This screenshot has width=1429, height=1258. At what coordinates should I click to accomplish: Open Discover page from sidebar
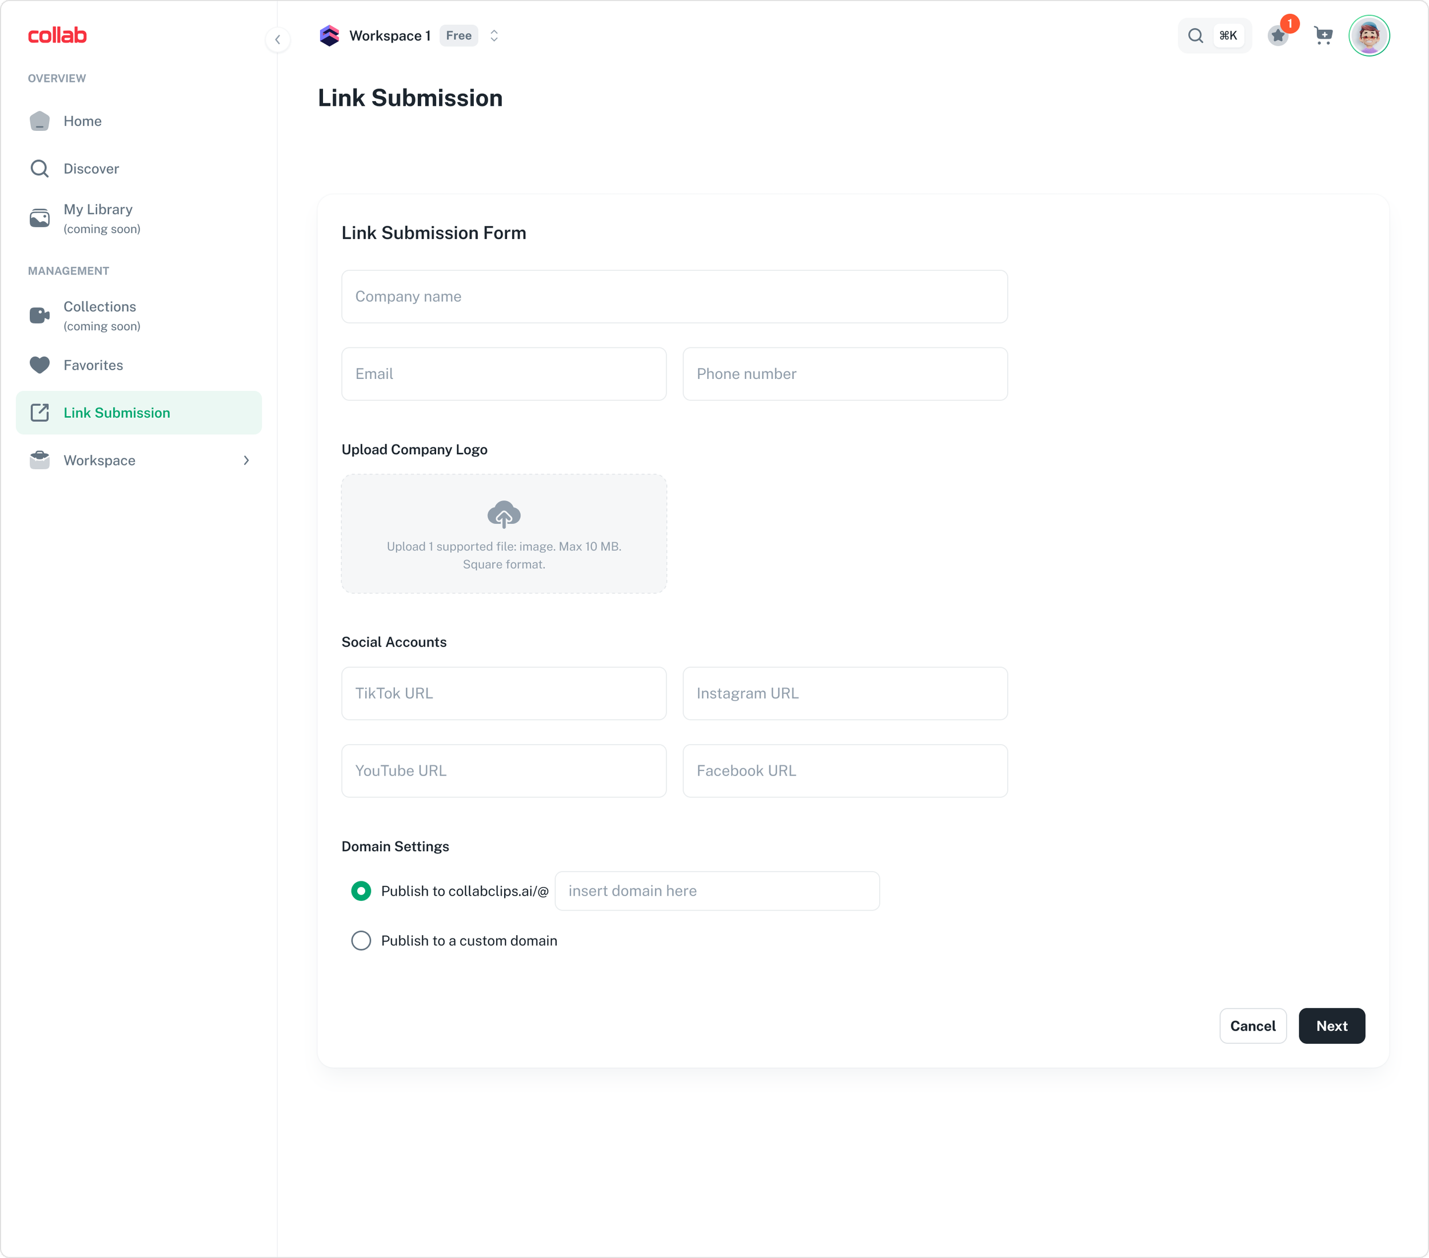pyautogui.click(x=91, y=169)
